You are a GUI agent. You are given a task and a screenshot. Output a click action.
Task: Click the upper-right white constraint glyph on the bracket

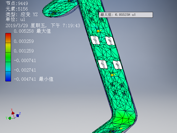110,41
